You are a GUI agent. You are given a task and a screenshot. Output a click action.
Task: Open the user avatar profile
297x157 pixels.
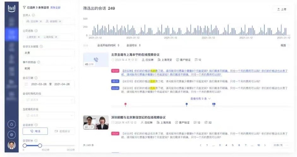12,145
